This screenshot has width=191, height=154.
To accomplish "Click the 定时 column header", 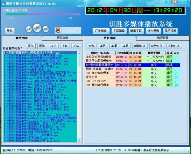I will [x=176, y=53].
